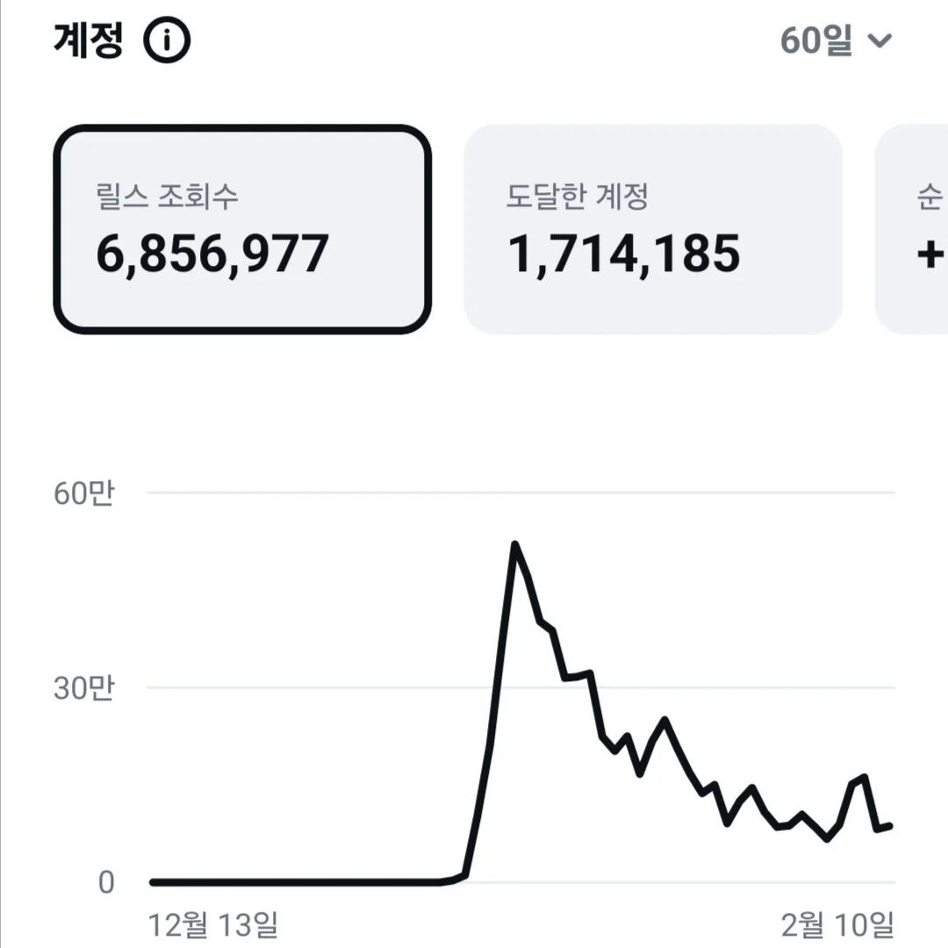Image resolution: width=948 pixels, height=948 pixels.
Task: Switch view using the 릴스 조회수 tab card
Action: [x=241, y=228]
